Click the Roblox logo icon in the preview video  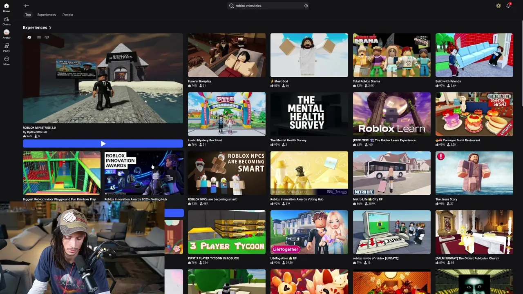[29, 38]
